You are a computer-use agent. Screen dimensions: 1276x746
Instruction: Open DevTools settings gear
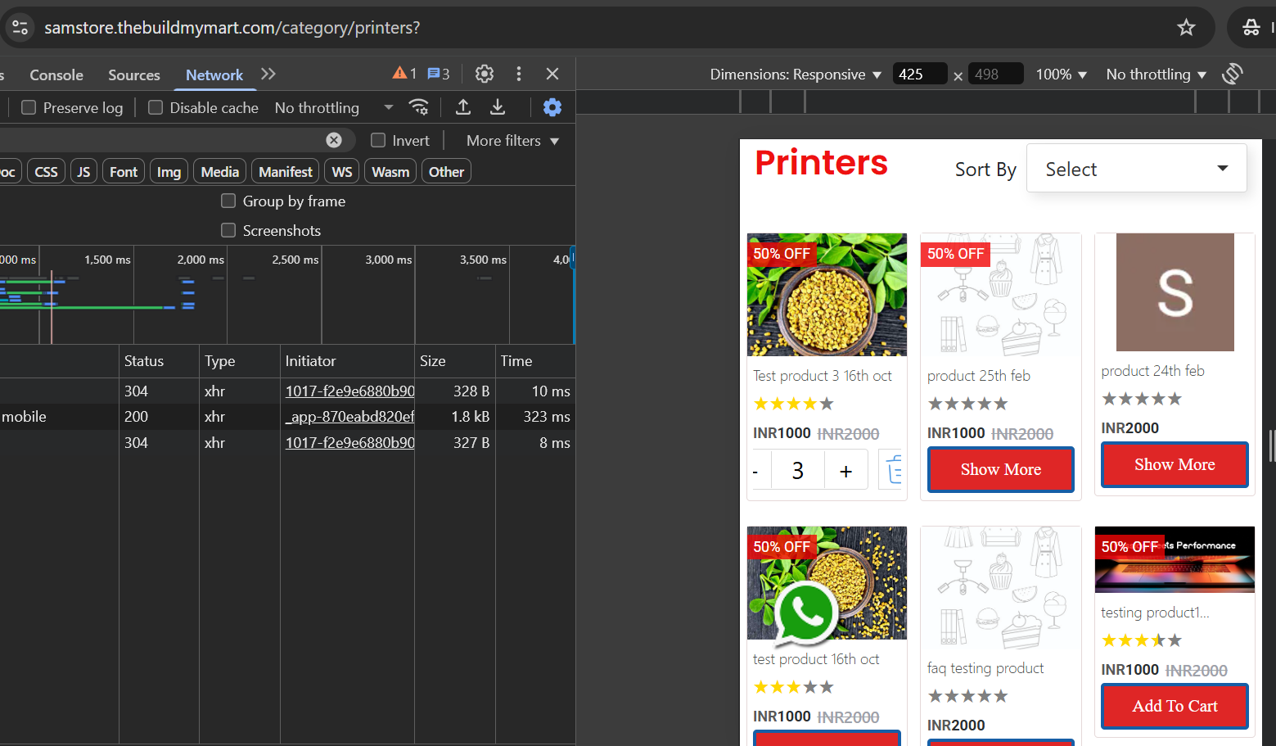485,74
